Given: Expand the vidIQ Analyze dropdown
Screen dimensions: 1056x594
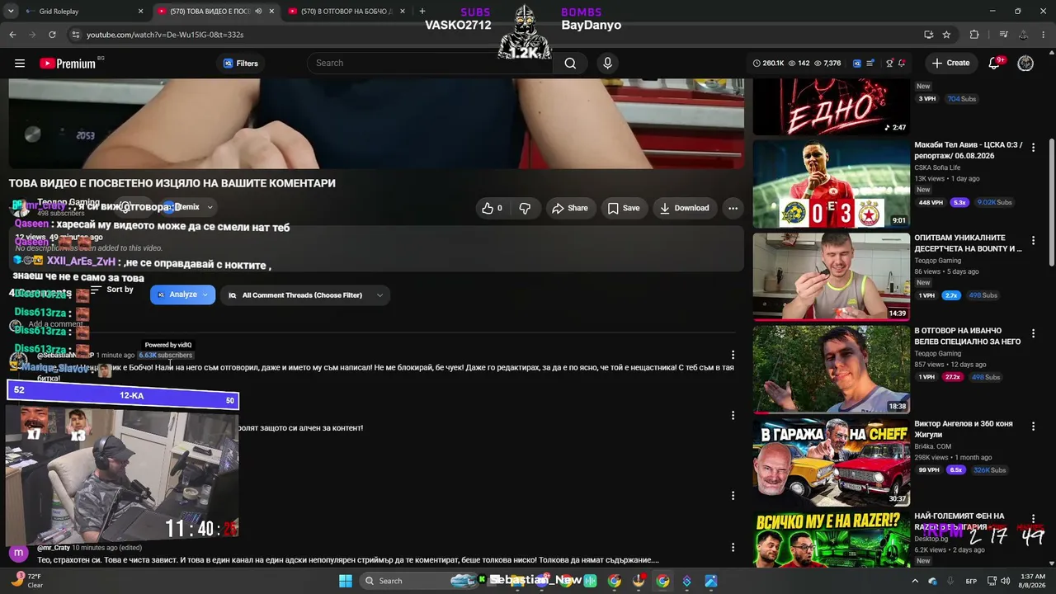Looking at the screenshot, I should (182, 295).
